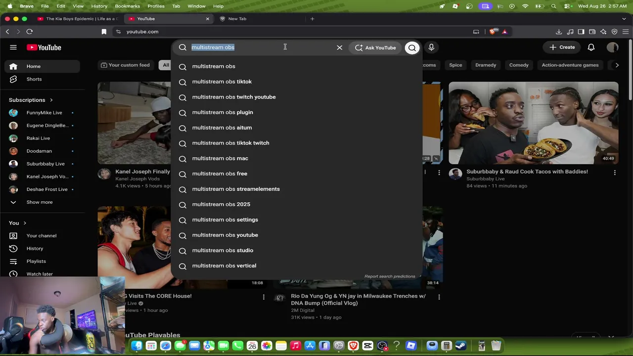This screenshot has height=356, width=633.
Task: Reload the YouTube page
Action: coord(30,32)
